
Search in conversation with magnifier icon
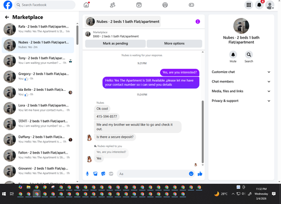[249, 54]
